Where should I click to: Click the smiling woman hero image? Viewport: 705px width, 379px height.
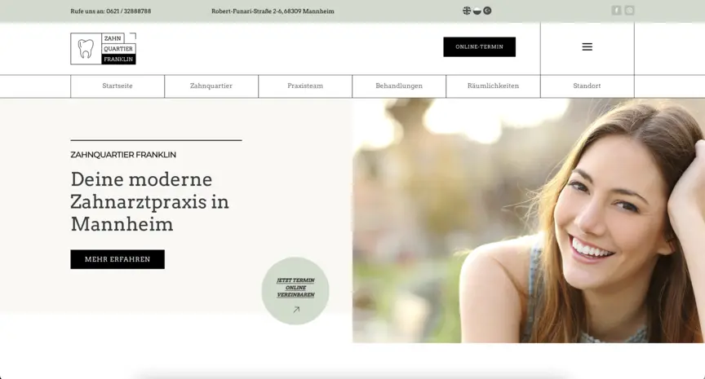tap(529, 221)
